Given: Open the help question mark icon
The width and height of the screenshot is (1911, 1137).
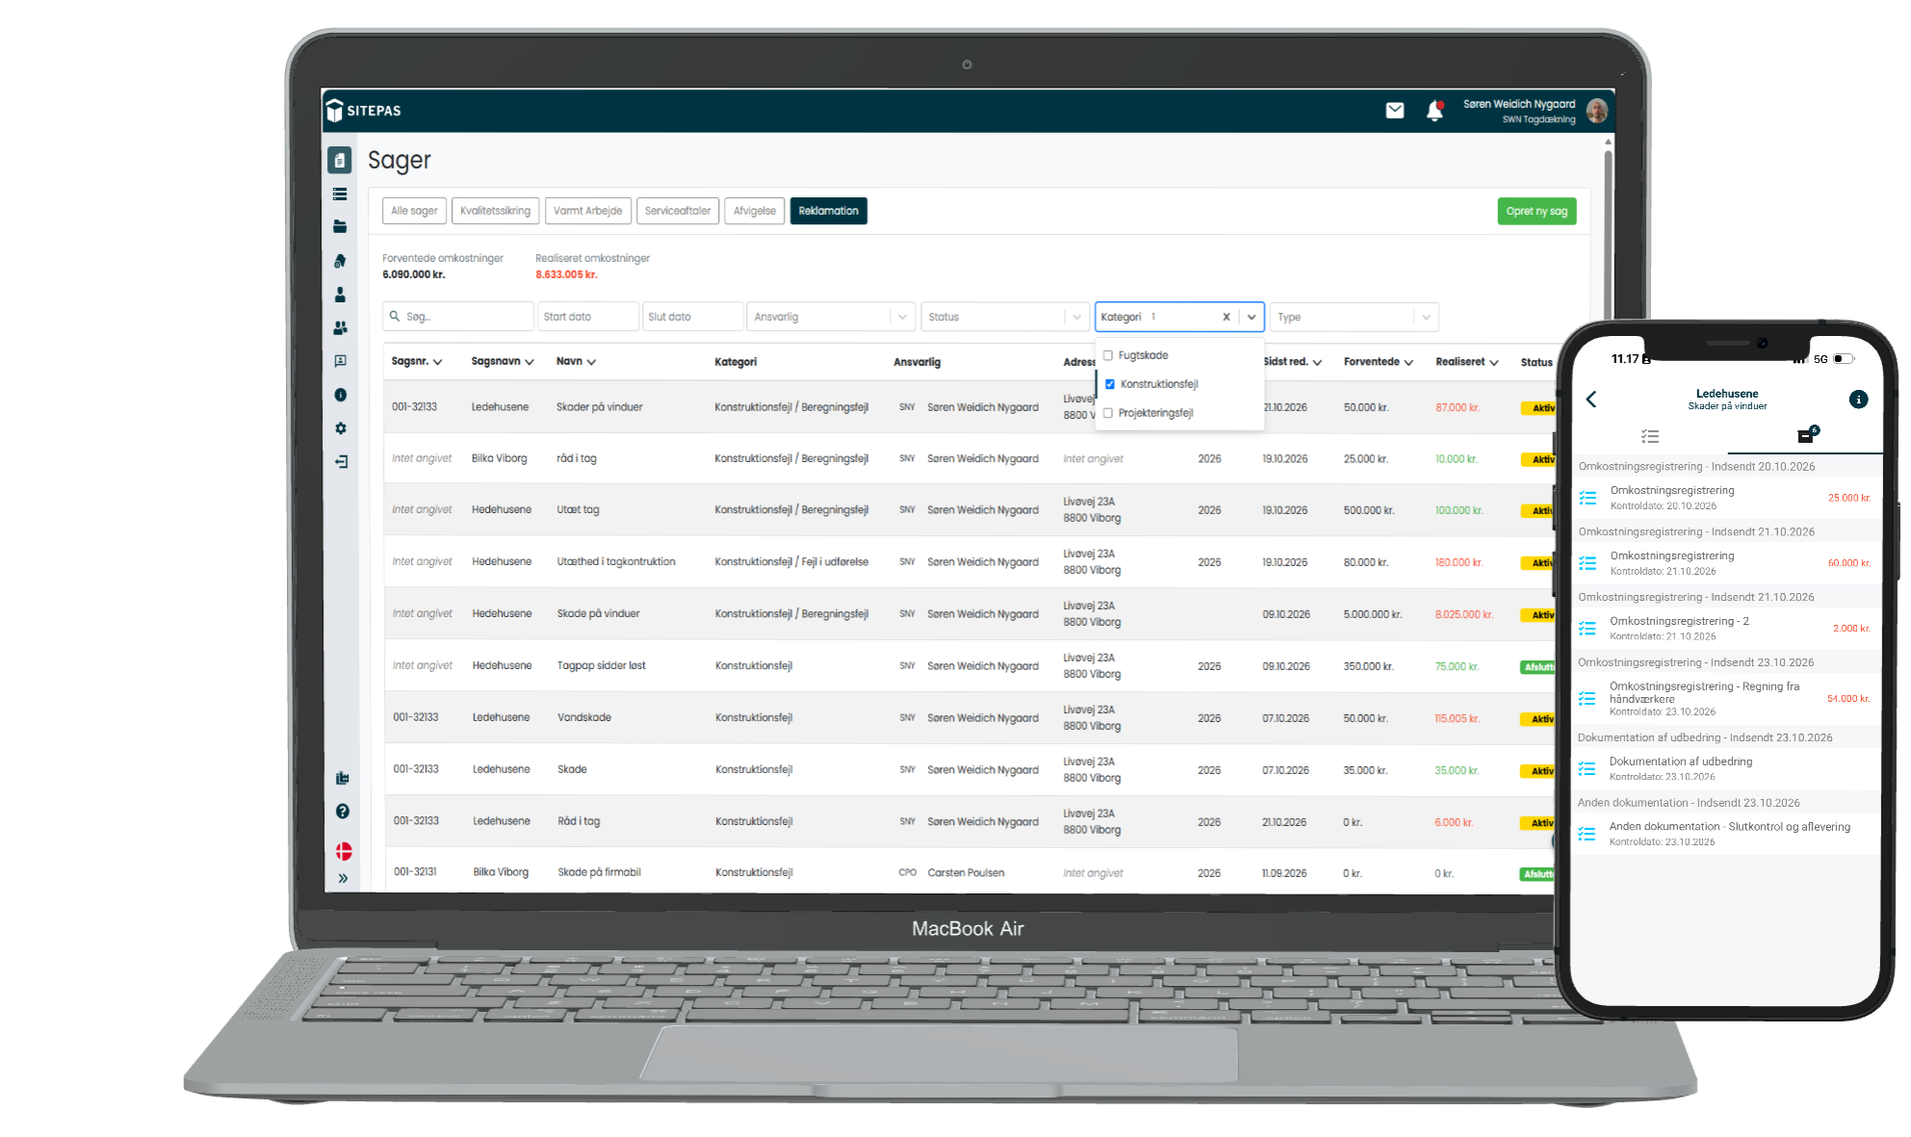Looking at the screenshot, I should click(343, 812).
